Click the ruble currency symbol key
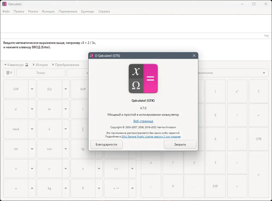 (83, 188)
